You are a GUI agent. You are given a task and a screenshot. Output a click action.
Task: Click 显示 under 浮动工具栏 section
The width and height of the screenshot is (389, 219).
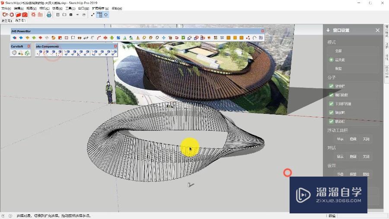tap(340, 139)
